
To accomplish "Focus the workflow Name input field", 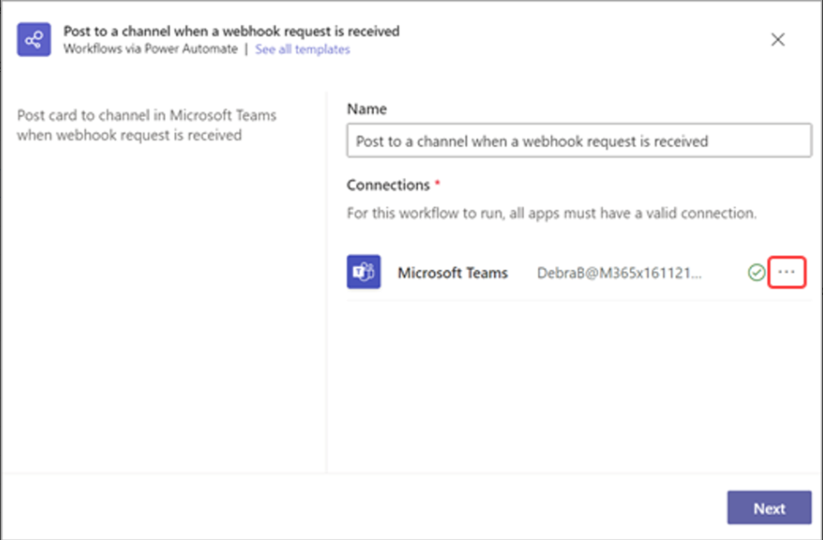I will (x=579, y=141).
